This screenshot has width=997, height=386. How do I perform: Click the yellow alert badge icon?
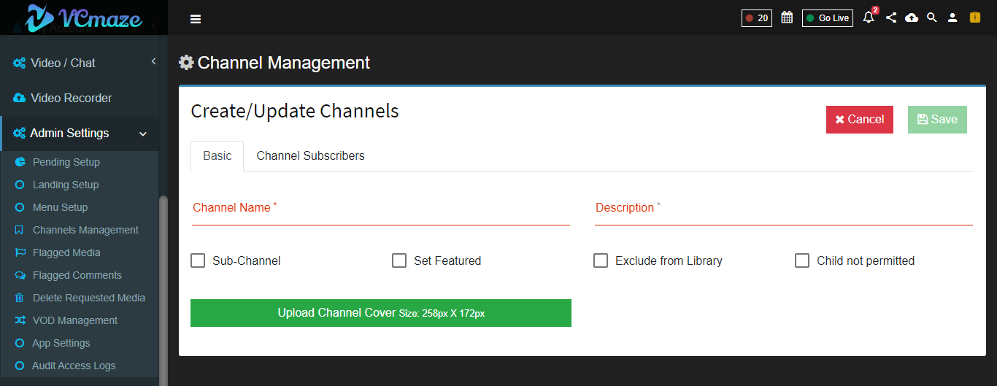974,18
